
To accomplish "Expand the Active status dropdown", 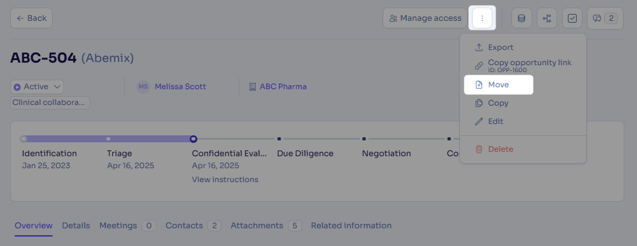I will 37,87.
